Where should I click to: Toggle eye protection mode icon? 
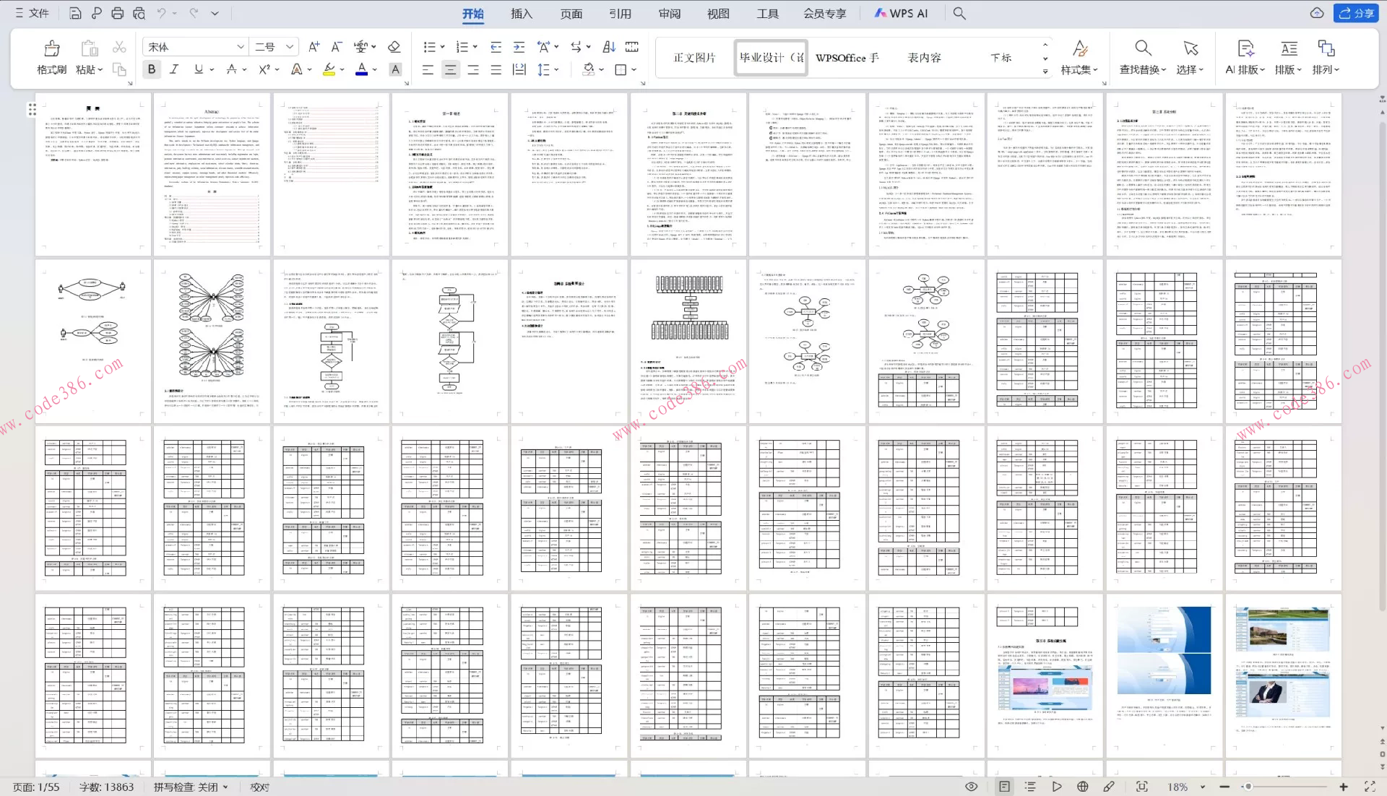[971, 787]
